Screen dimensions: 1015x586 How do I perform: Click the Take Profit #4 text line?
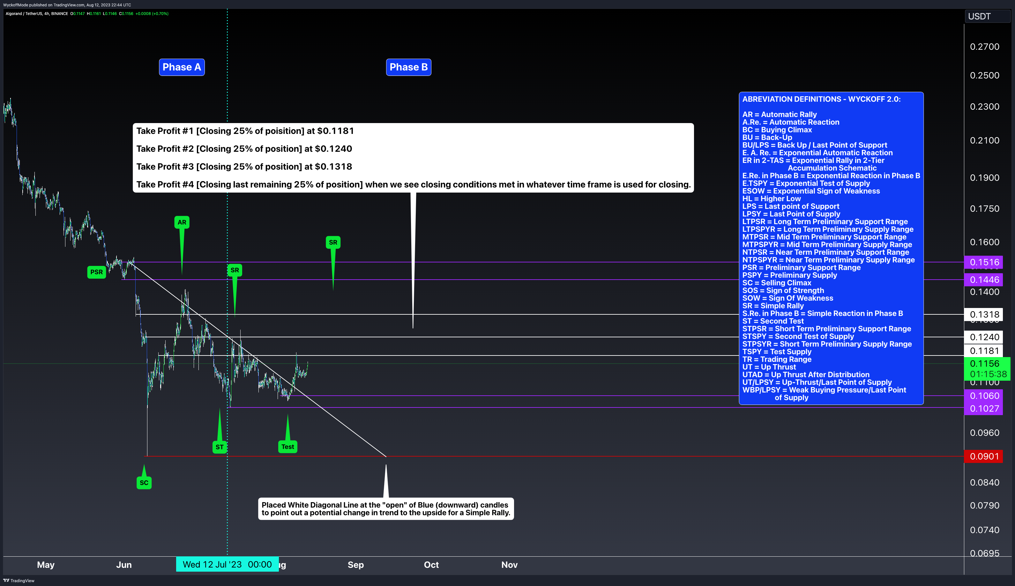(413, 184)
